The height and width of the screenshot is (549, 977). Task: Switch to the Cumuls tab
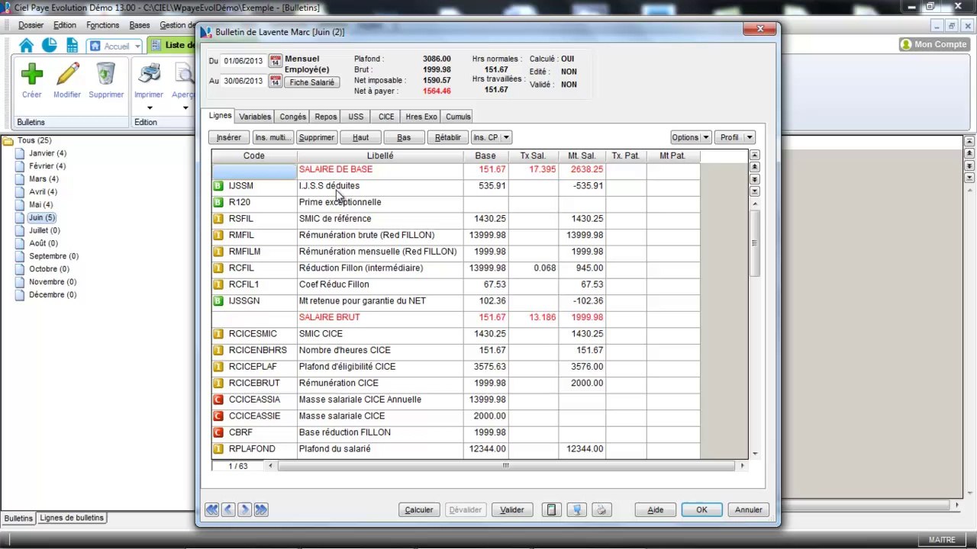458,117
